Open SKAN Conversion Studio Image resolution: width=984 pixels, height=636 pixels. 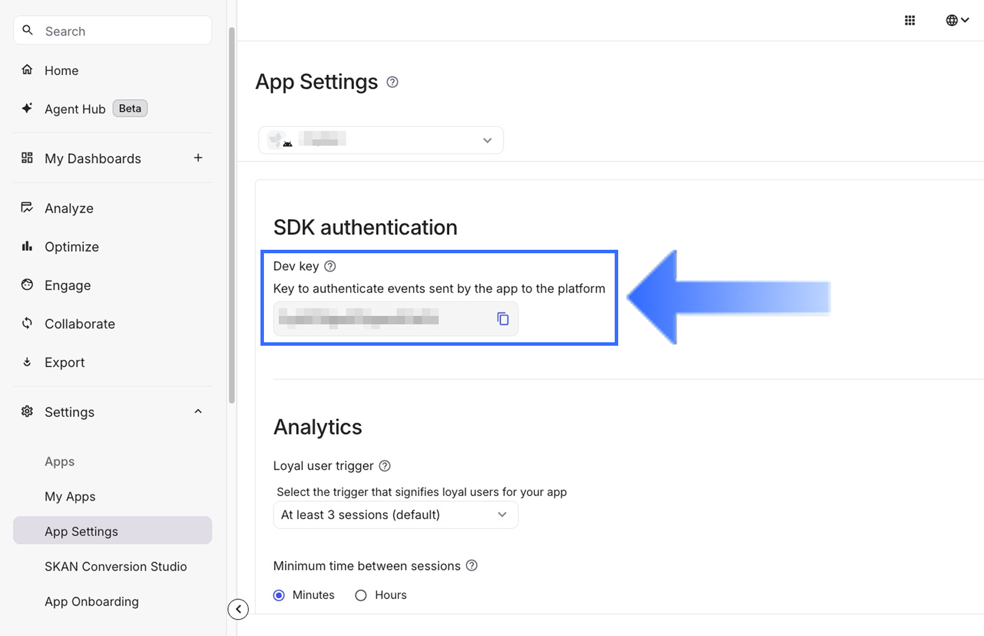coord(115,566)
